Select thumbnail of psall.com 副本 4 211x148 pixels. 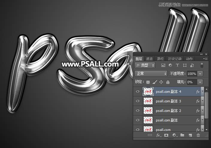[x=148, y=92]
